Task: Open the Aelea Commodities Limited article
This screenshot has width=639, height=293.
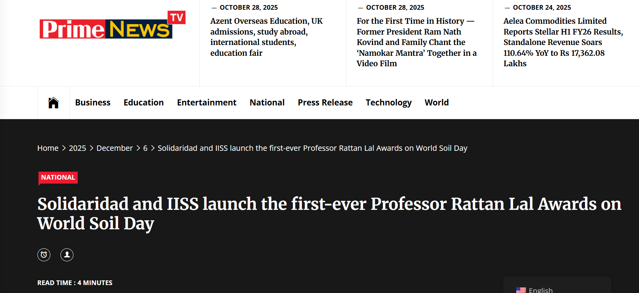Action: click(563, 42)
